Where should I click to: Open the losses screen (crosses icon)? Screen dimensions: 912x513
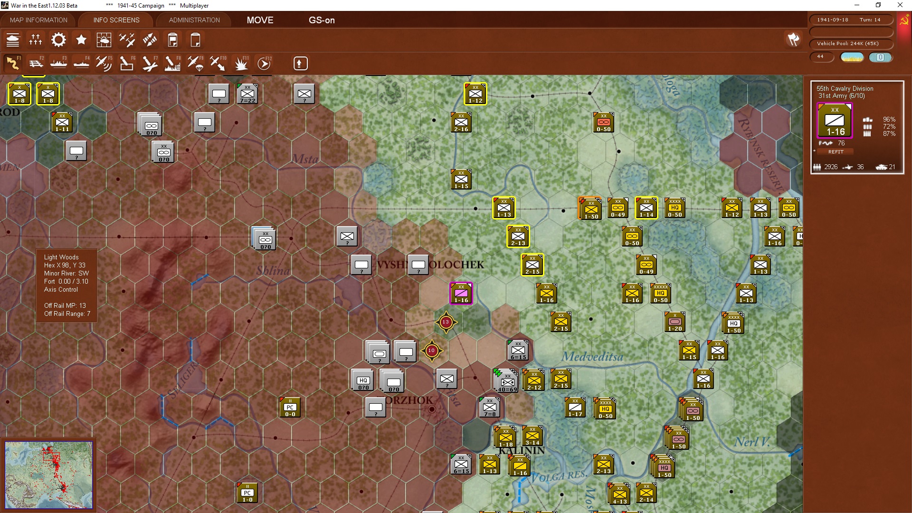36,40
